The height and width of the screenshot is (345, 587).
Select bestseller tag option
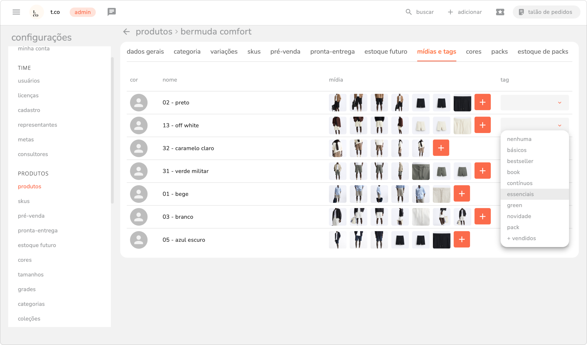pyautogui.click(x=520, y=161)
